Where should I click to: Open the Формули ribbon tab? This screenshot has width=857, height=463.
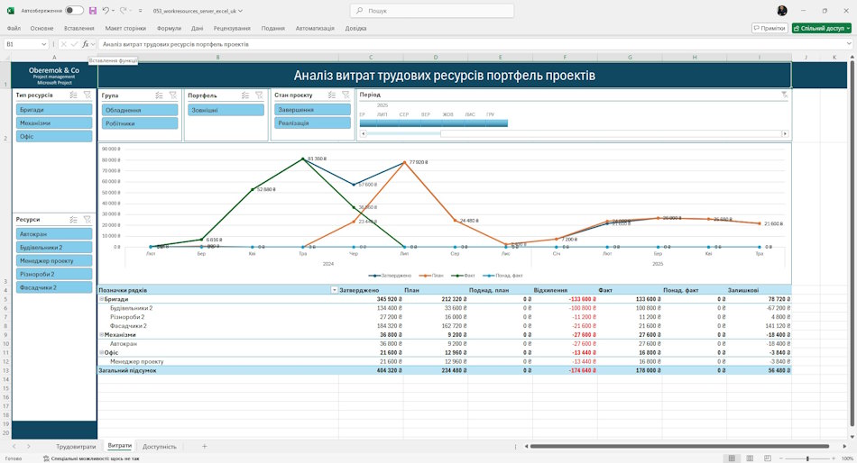coord(169,28)
